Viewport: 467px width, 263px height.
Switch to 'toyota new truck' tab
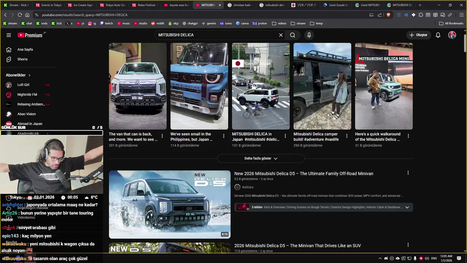pyautogui.click(x=177, y=5)
